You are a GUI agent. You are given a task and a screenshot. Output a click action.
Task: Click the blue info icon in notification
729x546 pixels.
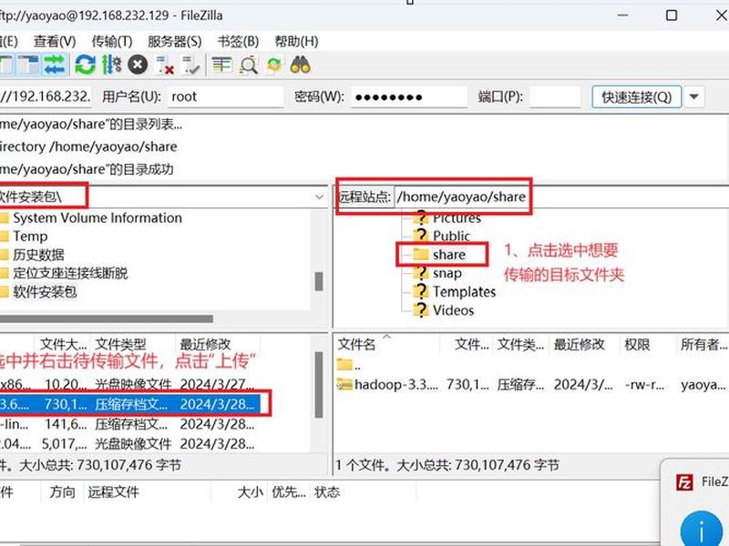pyautogui.click(x=701, y=529)
